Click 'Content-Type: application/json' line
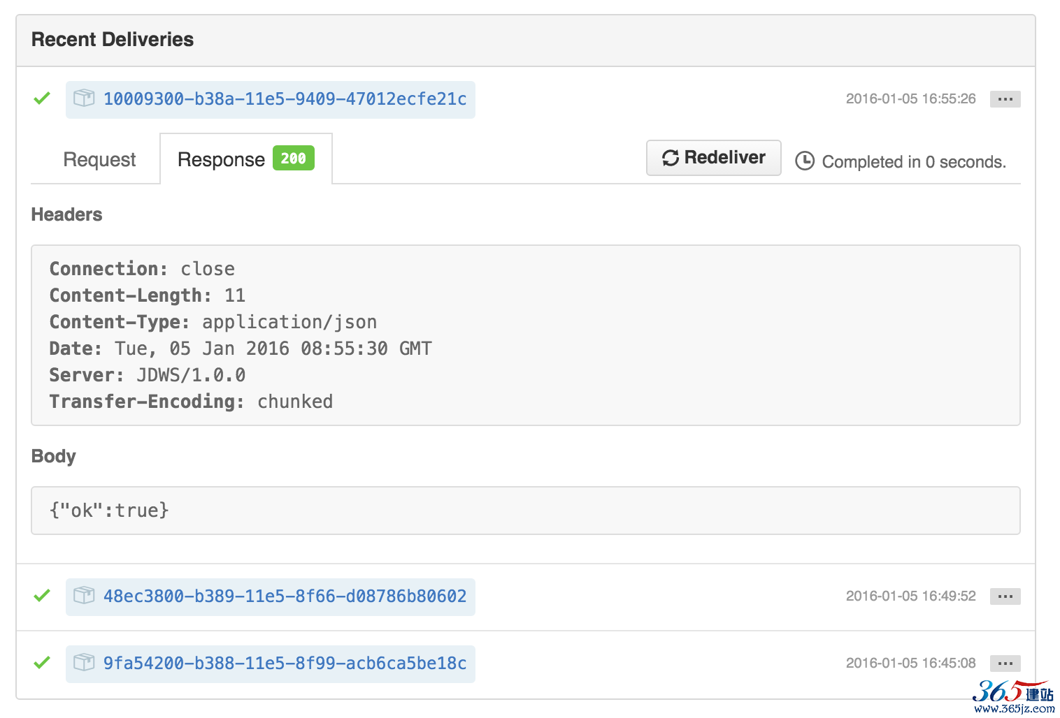This screenshot has width=1060, height=718. 213,322
